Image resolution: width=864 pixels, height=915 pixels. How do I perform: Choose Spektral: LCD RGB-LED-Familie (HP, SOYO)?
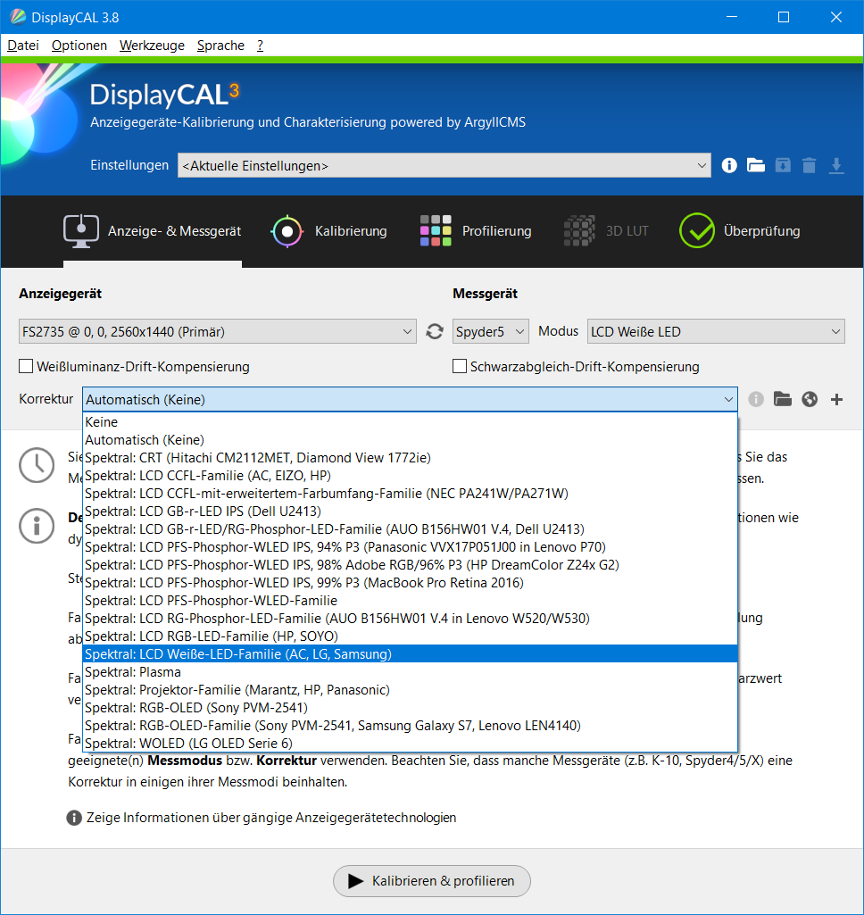click(410, 636)
